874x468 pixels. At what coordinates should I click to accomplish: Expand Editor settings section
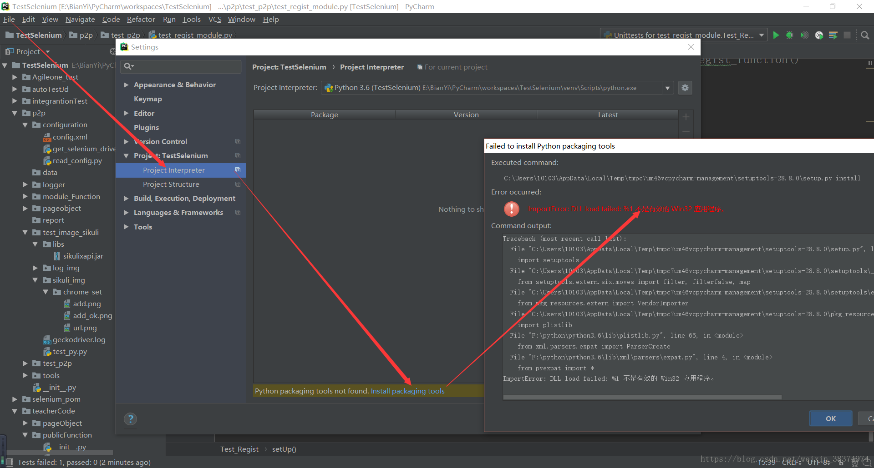click(126, 113)
